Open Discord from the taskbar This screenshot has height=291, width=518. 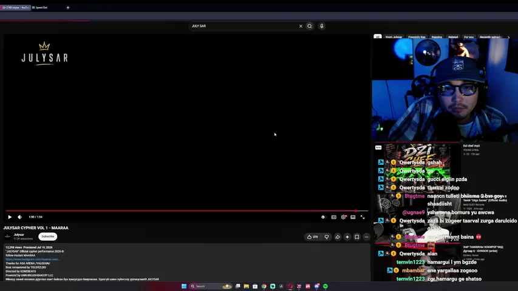[x=317, y=286]
